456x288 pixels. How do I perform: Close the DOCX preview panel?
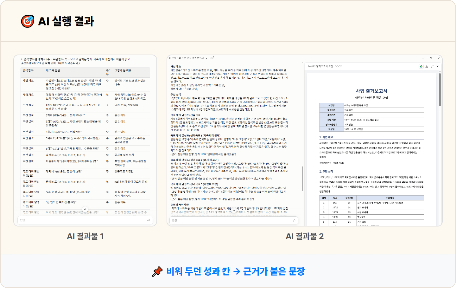(437, 66)
